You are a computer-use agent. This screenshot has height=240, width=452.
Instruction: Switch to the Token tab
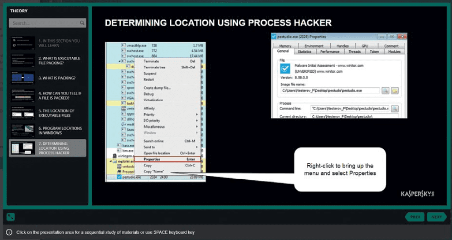374,52
